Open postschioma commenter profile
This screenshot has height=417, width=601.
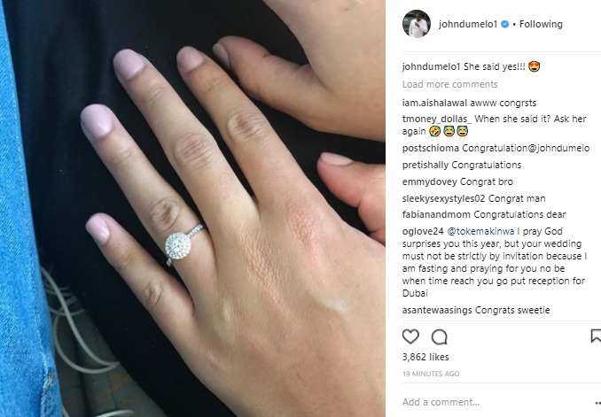coord(431,148)
